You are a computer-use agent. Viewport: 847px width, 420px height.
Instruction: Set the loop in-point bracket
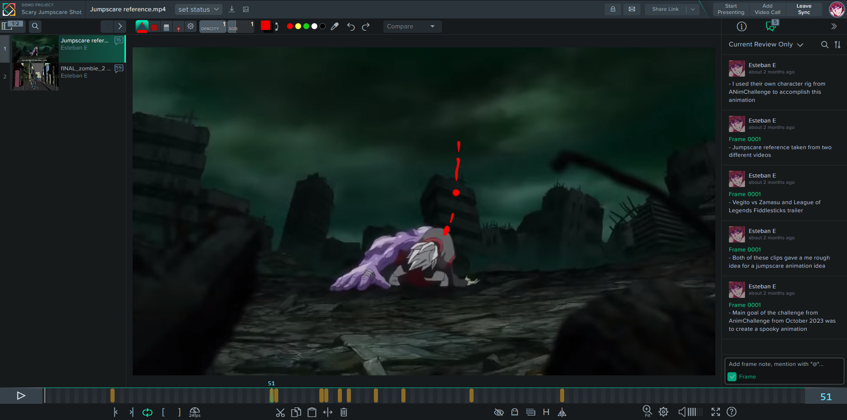pos(163,412)
